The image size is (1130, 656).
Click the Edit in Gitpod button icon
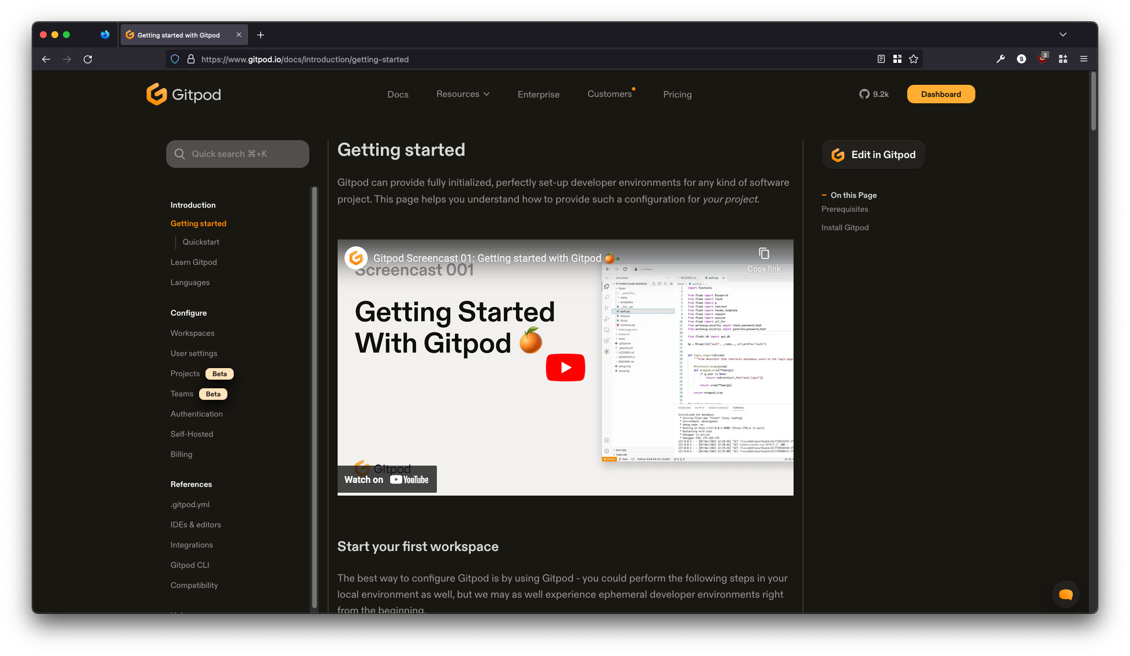coord(837,154)
